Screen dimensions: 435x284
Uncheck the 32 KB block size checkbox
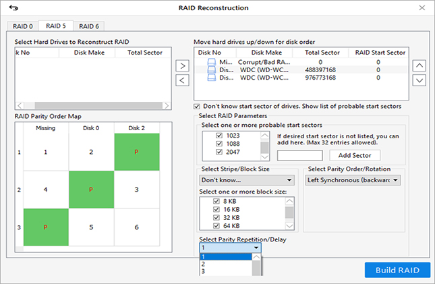[x=216, y=218]
